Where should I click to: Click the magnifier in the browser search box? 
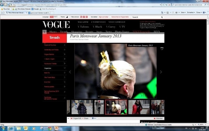(x=205, y=5)
